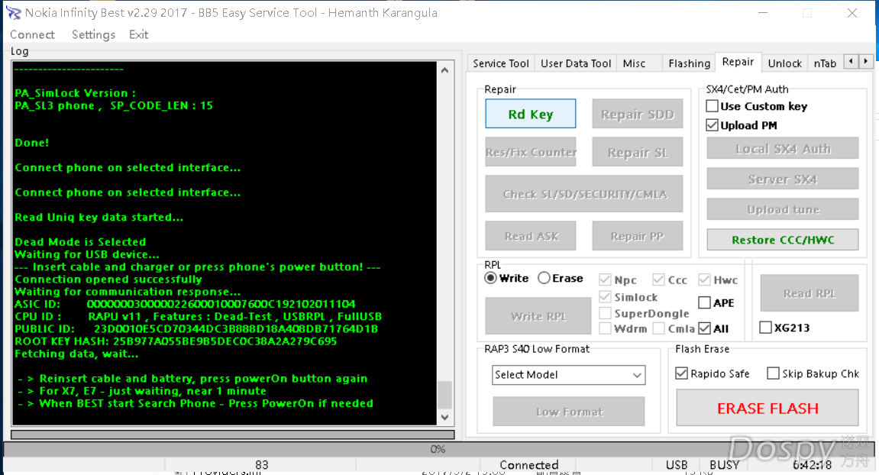Click the Exit menu item
Image resolution: width=879 pixels, height=475 pixels.
point(138,35)
